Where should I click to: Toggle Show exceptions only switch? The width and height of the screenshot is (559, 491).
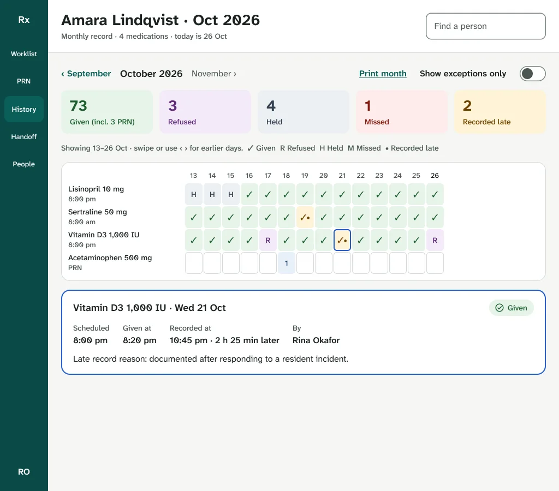532,74
